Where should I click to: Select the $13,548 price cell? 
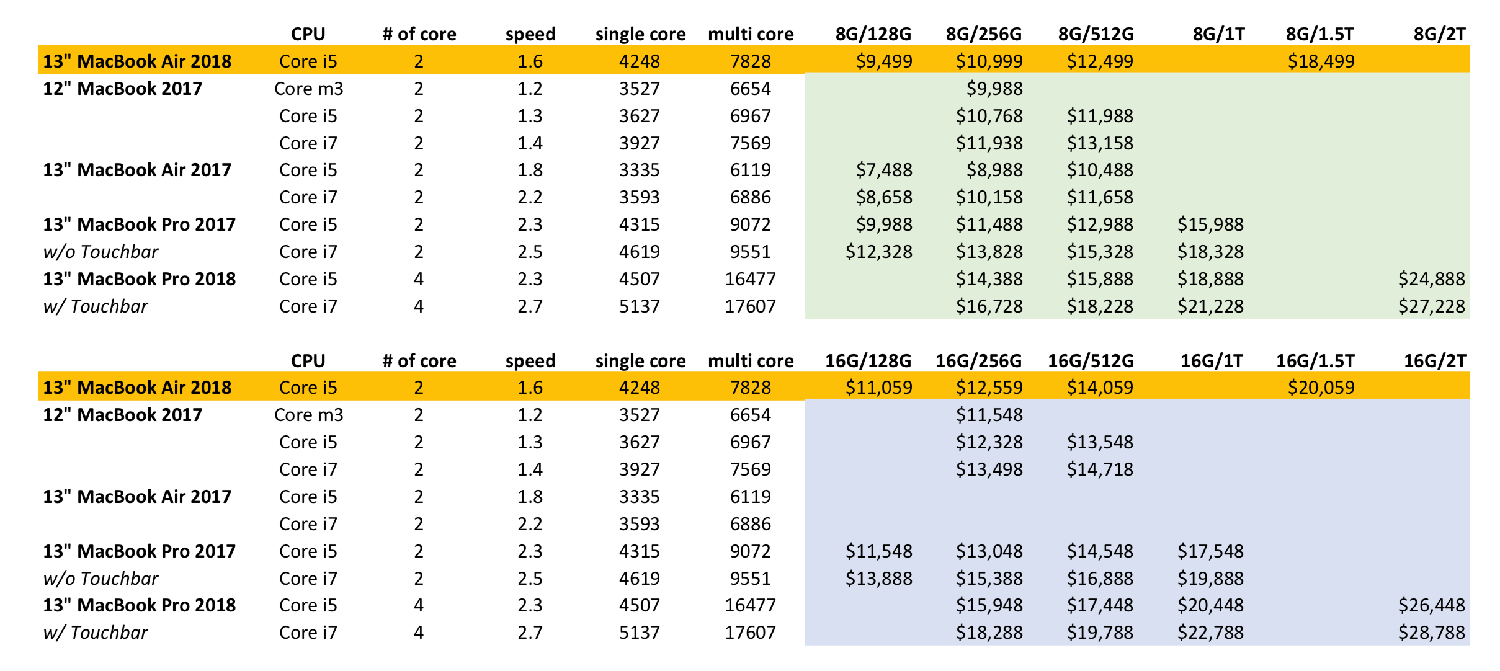click(x=1100, y=442)
